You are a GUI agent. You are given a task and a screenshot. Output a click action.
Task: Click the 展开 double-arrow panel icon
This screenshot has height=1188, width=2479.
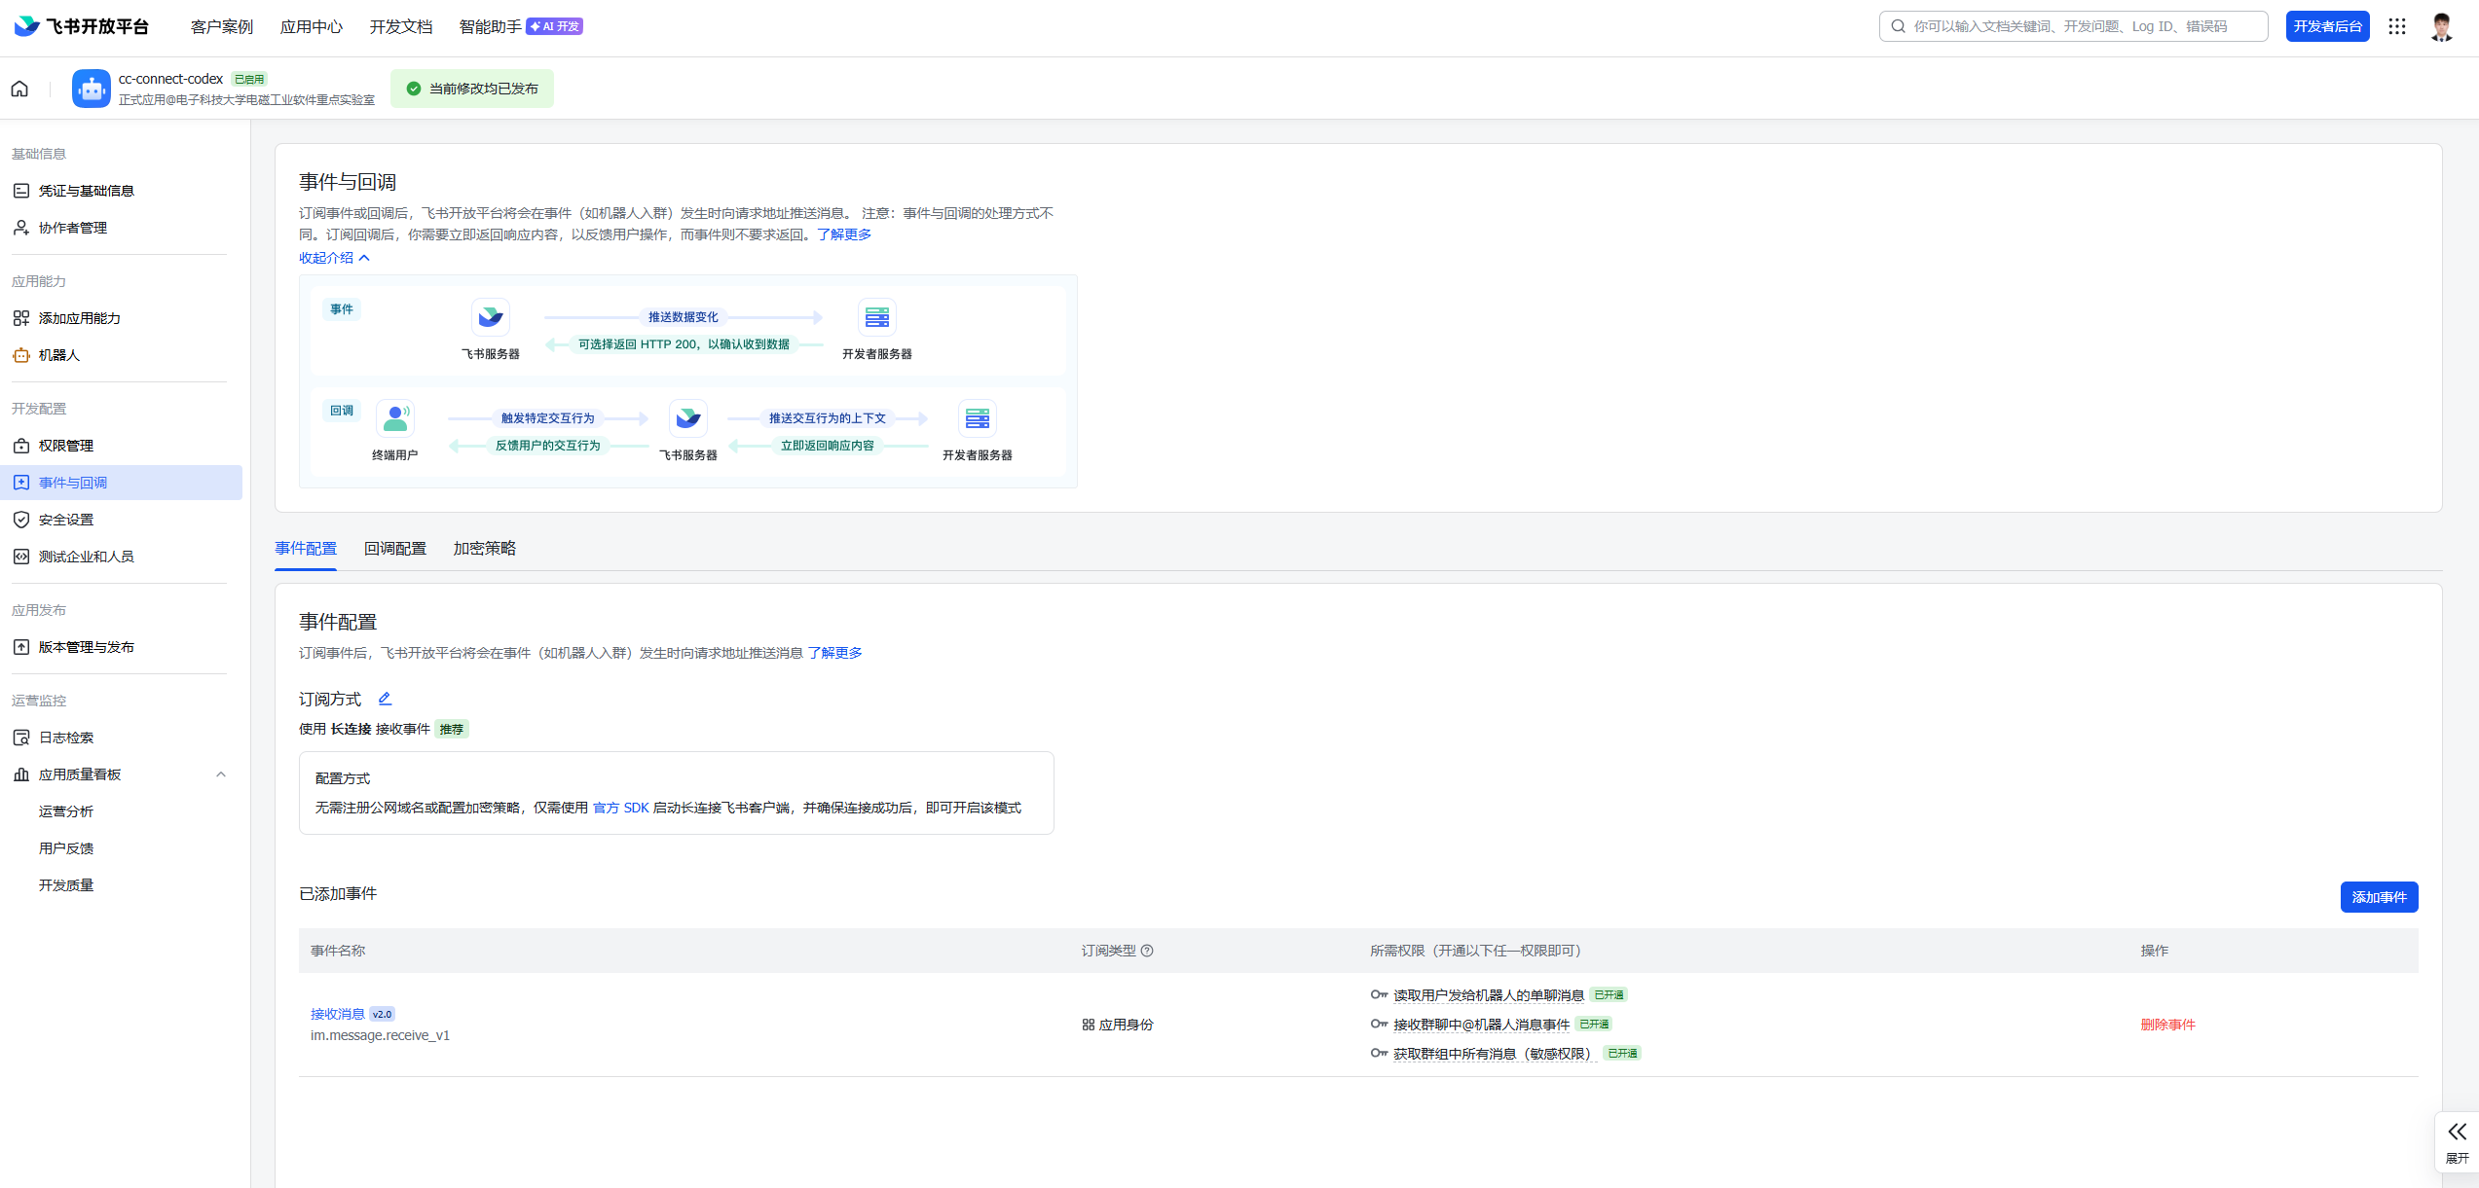2457,1132
